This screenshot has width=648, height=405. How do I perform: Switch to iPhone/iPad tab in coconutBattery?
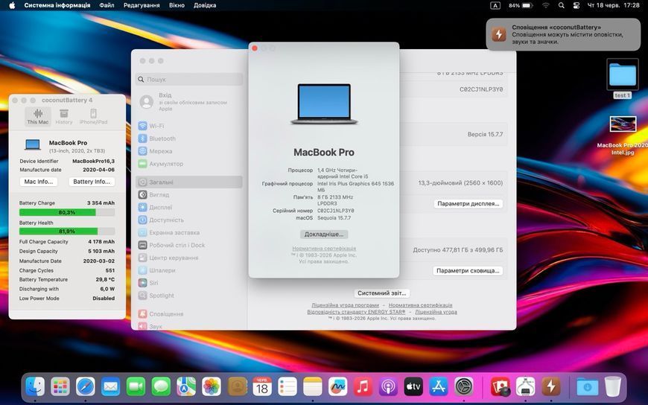pyautogui.click(x=93, y=116)
